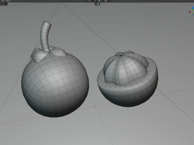Click the 3D cursor crosshair on the grid
194x145 pixels.
[x=95, y=106]
